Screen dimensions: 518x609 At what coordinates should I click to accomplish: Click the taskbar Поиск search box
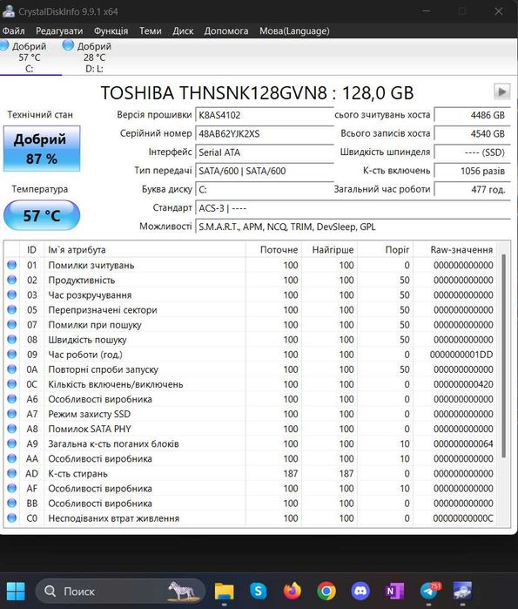(120, 591)
